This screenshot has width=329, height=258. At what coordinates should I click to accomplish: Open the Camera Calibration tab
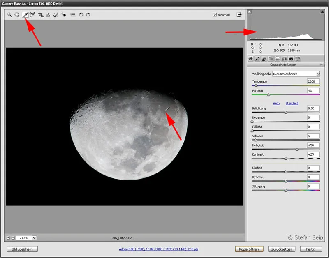click(x=291, y=59)
